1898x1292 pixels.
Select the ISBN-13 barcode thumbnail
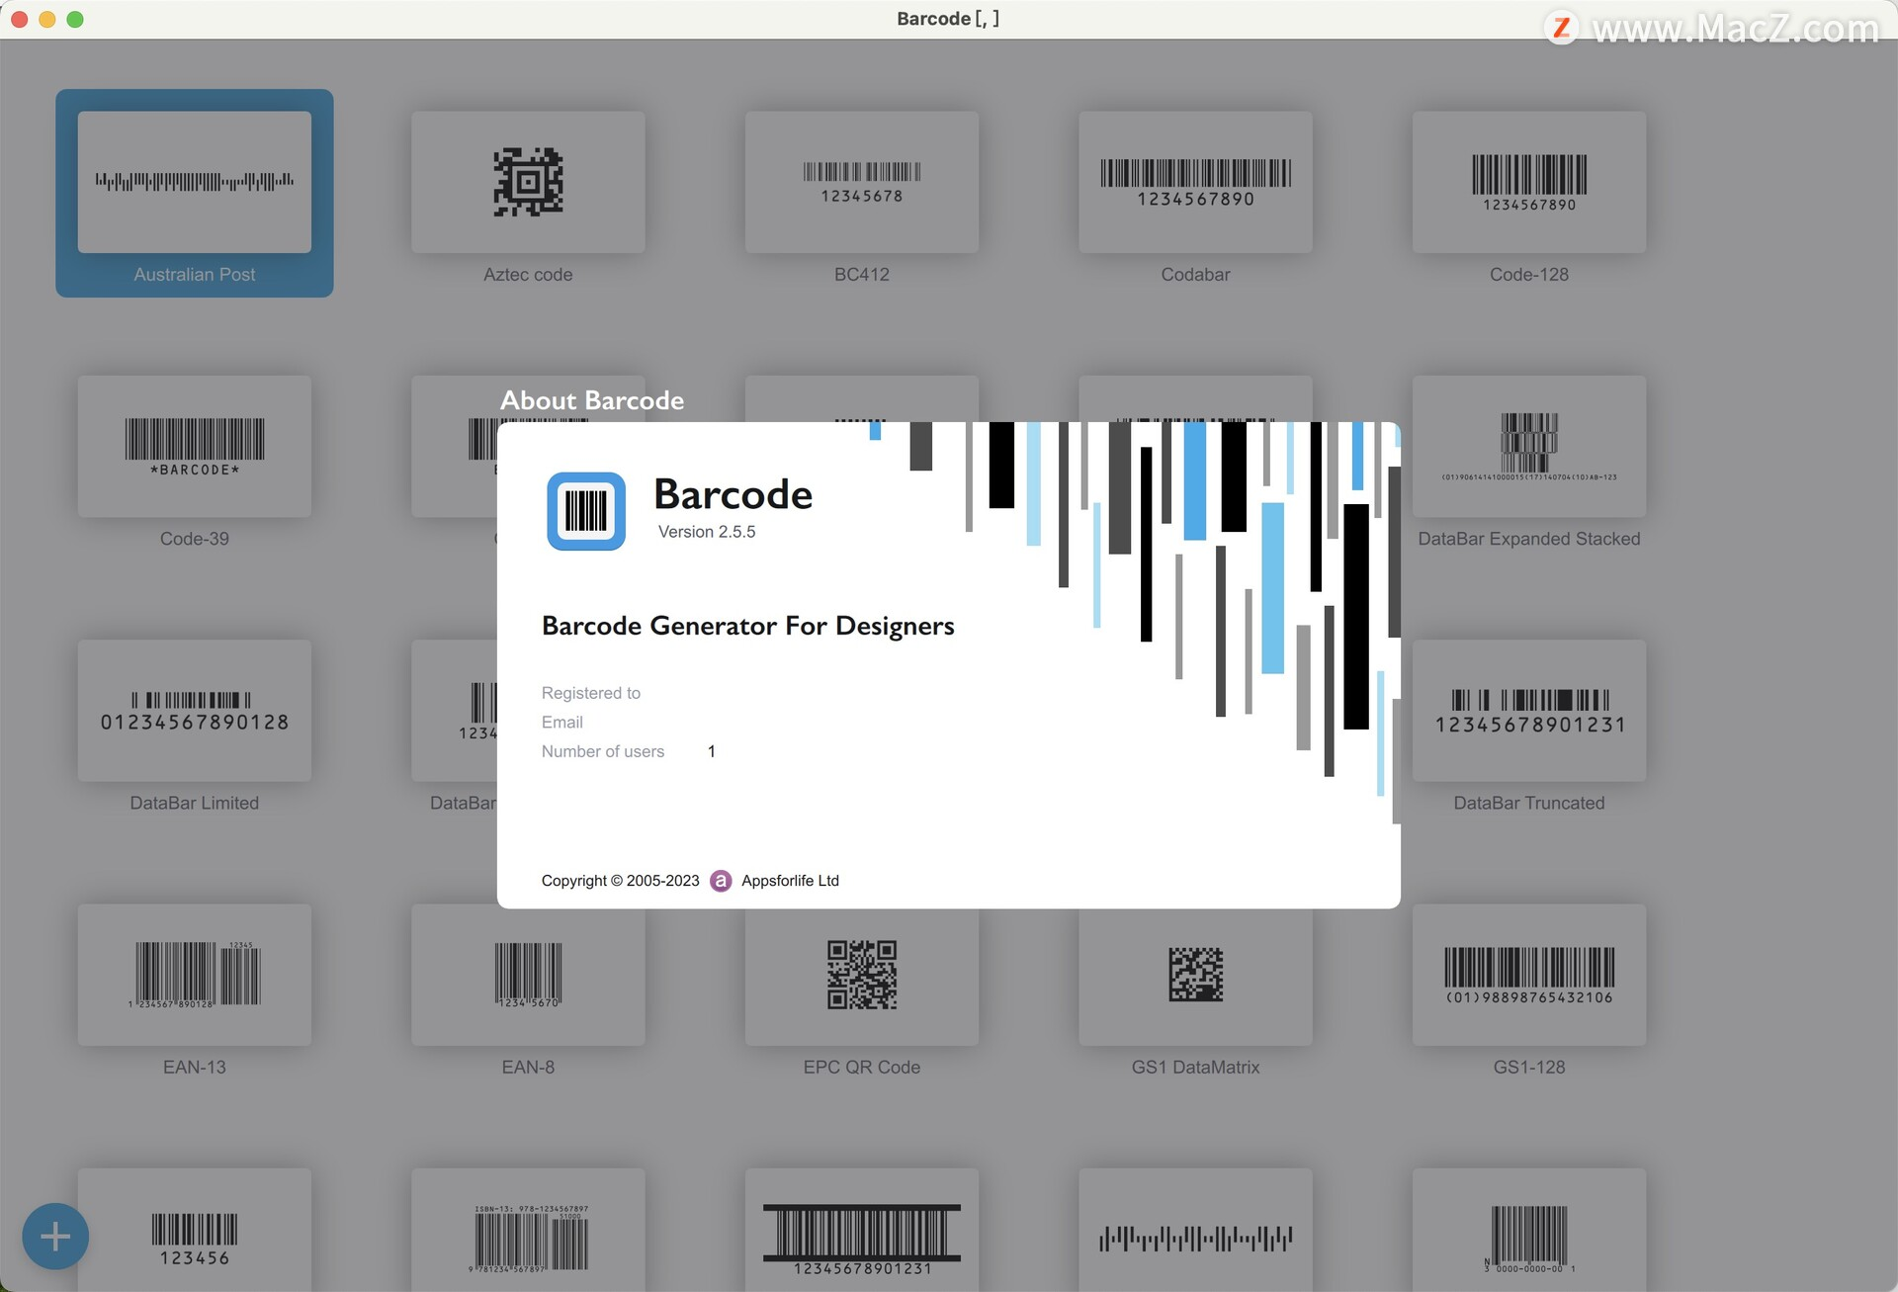(528, 1230)
